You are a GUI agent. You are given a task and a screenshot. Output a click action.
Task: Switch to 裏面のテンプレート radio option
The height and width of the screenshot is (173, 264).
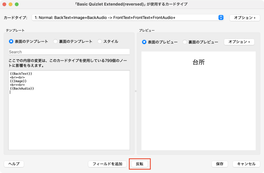tap(55, 41)
